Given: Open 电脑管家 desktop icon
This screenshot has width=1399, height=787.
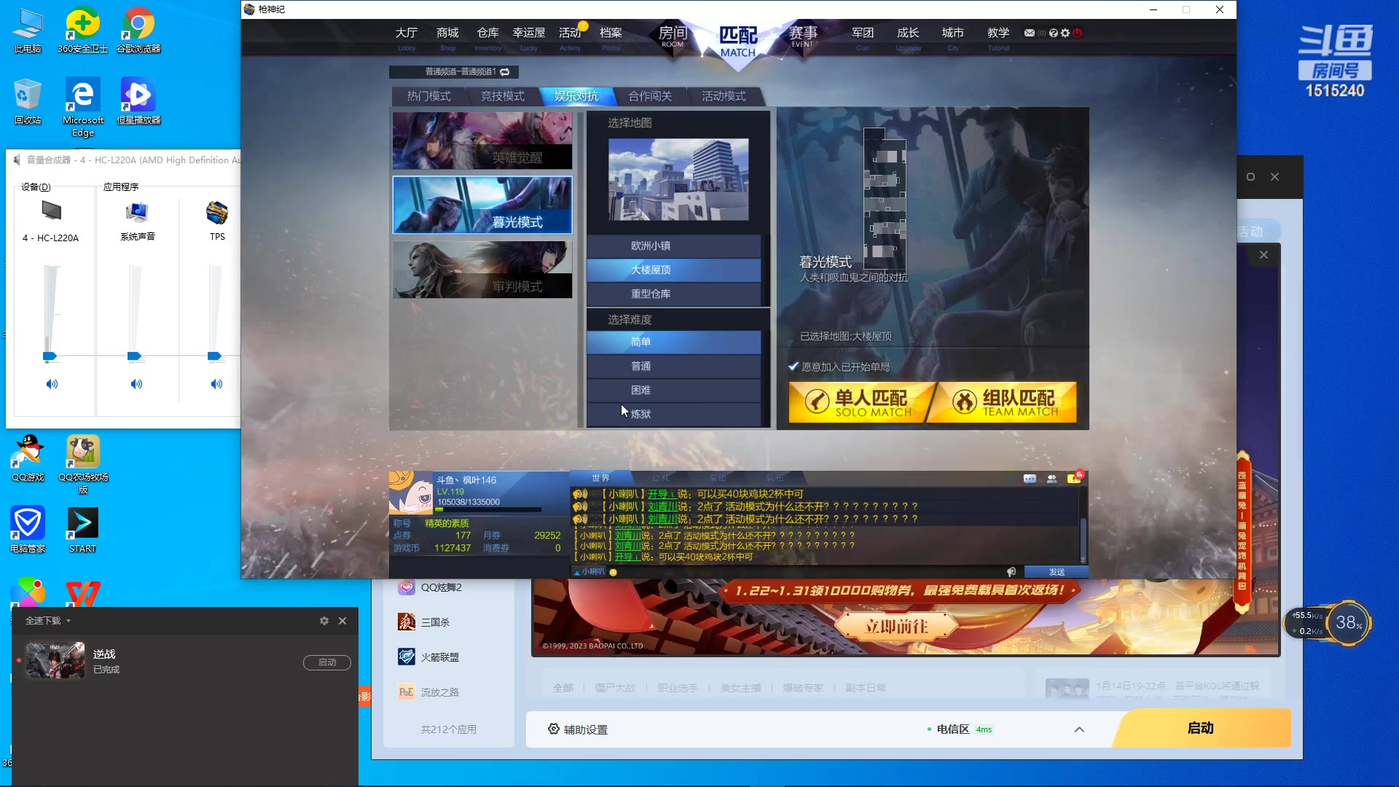Looking at the screenshot, I should point(28,530).
